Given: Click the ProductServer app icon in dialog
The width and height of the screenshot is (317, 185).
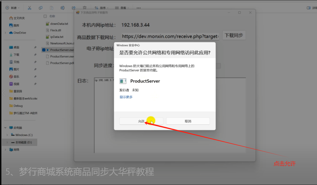Looking at the screenshot, I should [123, 81].
